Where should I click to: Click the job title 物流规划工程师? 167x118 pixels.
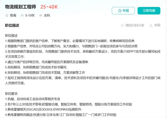coord(20,7)
